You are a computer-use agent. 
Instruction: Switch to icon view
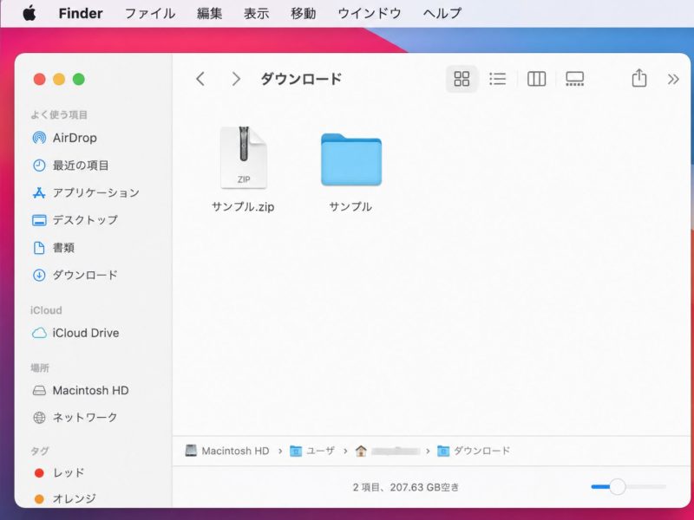click(462, 79)
